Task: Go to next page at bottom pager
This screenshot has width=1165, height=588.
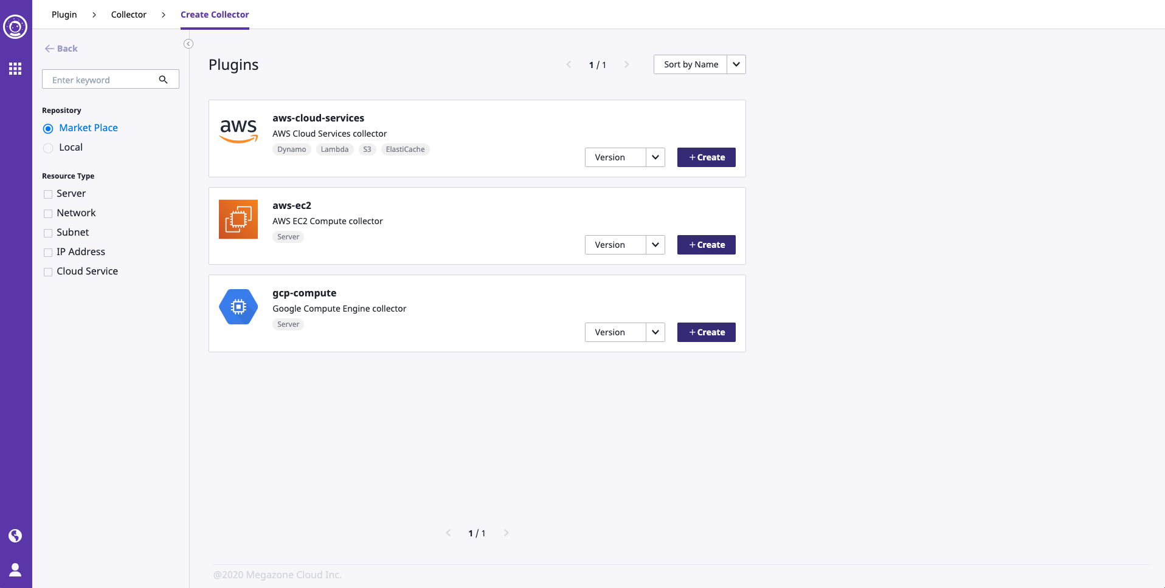Action: point(506,533)
